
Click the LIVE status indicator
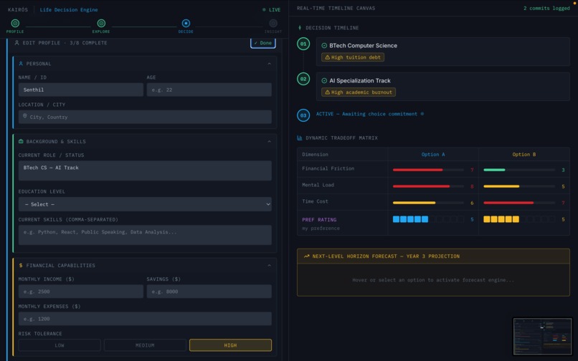click(271, 10)
